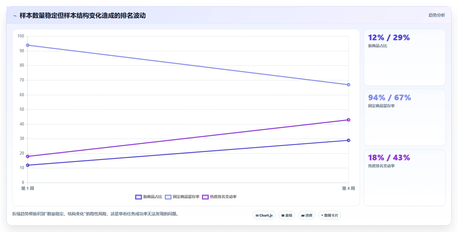
Task: Toggle the 固定商品留存率 legend swatch
Action: pos(168,197)
